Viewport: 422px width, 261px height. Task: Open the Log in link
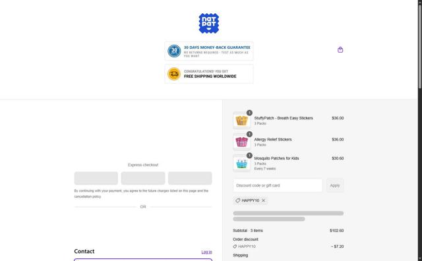[206, 252]
